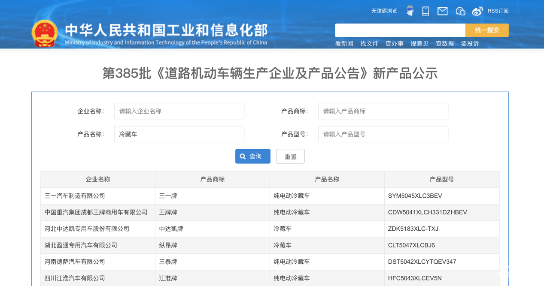Viewport: 544px width, 286px height.
Task: Click the mail envelope icon
Action: click(442, 11)
